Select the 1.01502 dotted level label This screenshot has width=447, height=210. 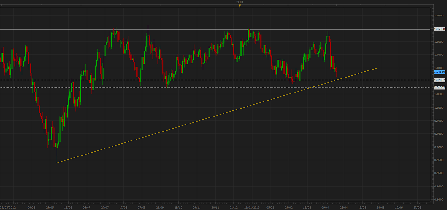click(x=439, y=87)
